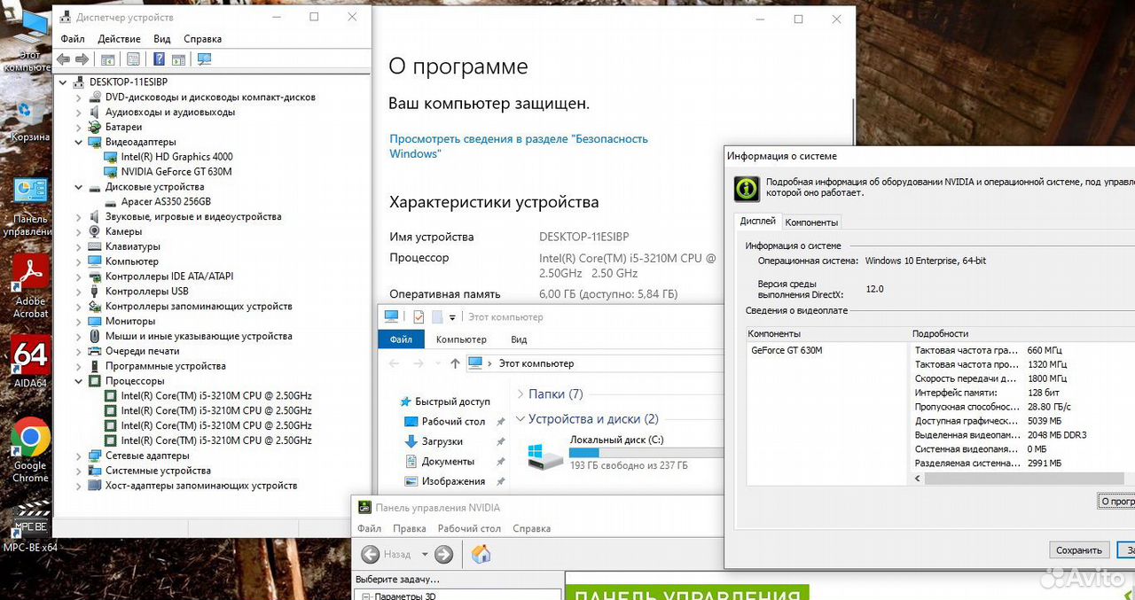Image resolution: width=1135 pixels, height=600 pixels.
Task: Open the Назад history dropdown arrow
Action: [425, 555]
